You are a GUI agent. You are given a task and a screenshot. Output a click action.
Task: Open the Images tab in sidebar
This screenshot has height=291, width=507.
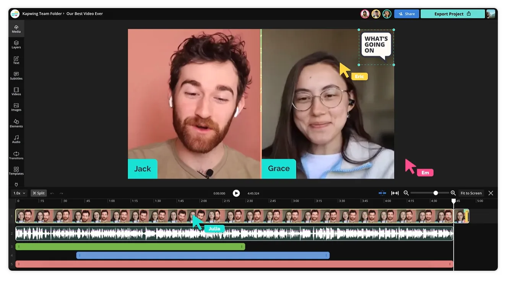coord(16,107)
